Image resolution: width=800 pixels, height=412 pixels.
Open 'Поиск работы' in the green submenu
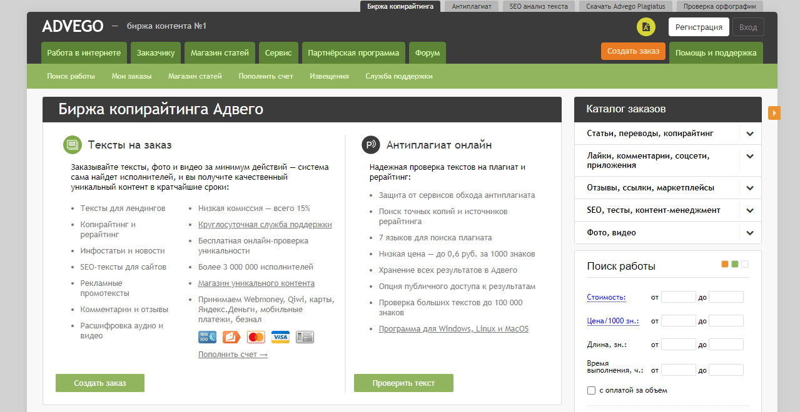(71, 76)
